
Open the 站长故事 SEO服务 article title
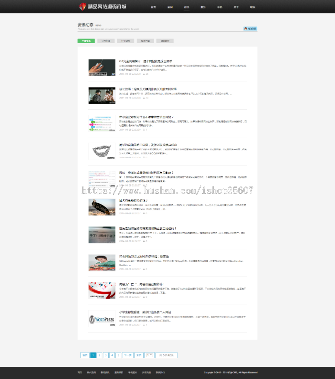point(148,89)
